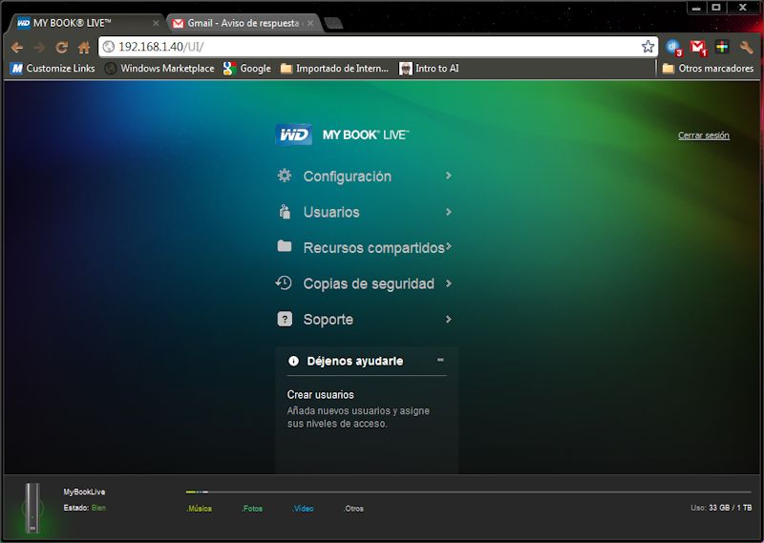The height and width of the screenshot is (543, 764).
Task: Open Copias de seguridad menu item
Action: 369,283
